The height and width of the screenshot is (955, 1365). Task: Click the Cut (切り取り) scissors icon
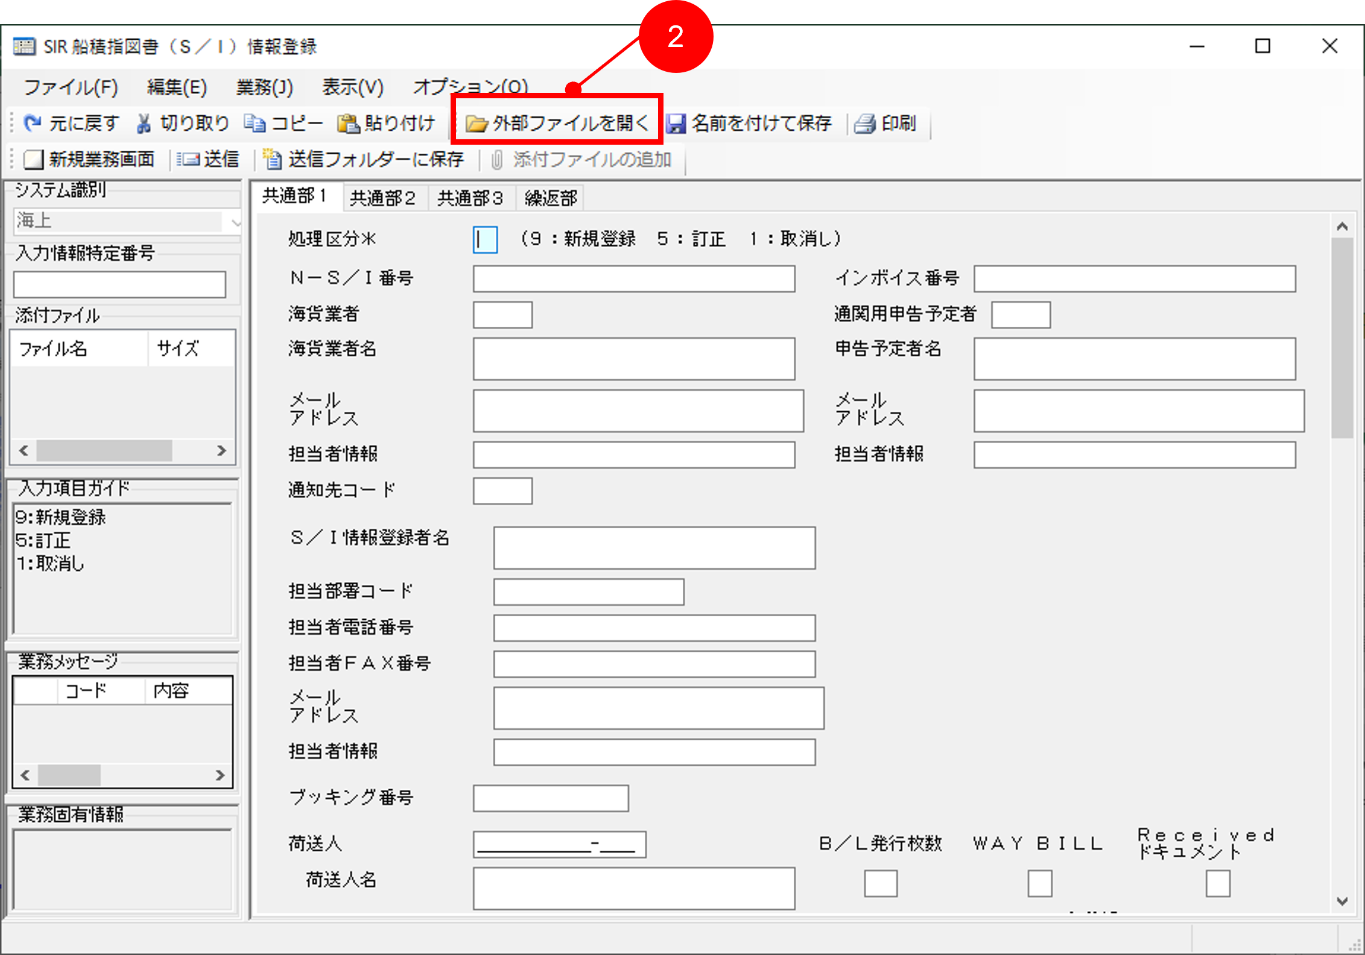[144, 123]
